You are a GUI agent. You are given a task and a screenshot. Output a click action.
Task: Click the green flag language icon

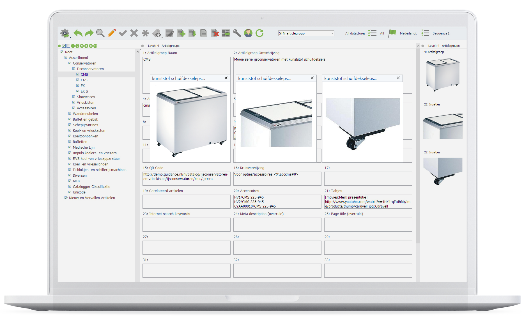click(392, 33)
